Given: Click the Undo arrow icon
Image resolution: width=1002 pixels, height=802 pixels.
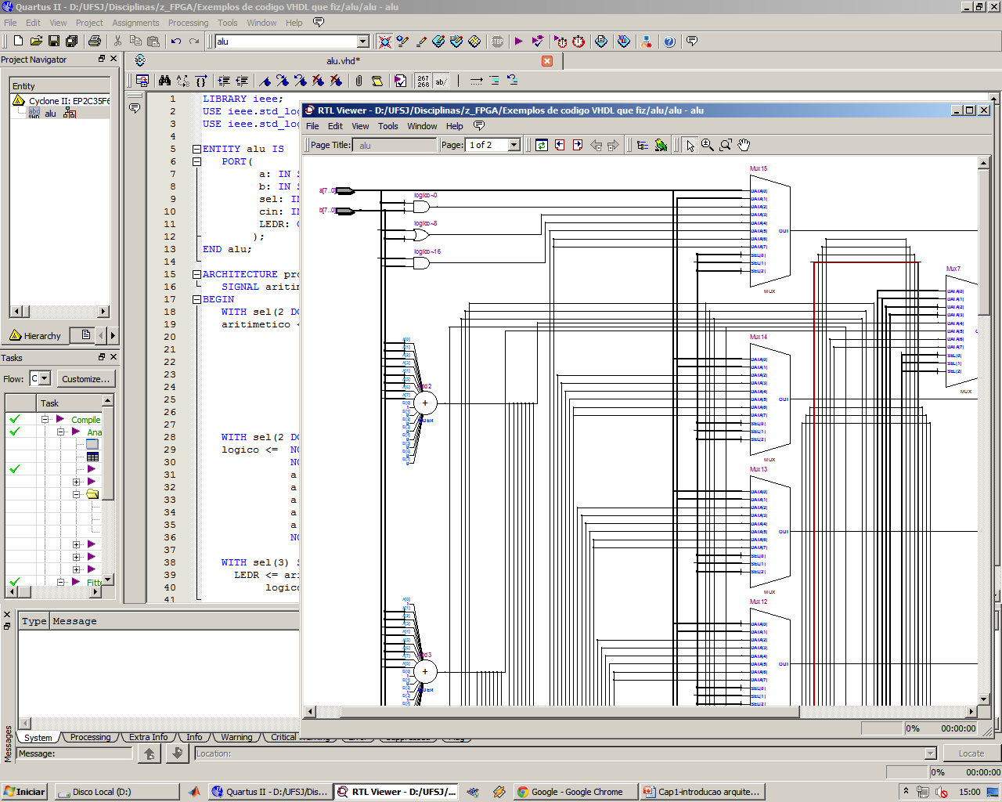Looking at the screenshot, I should (176, 42).
